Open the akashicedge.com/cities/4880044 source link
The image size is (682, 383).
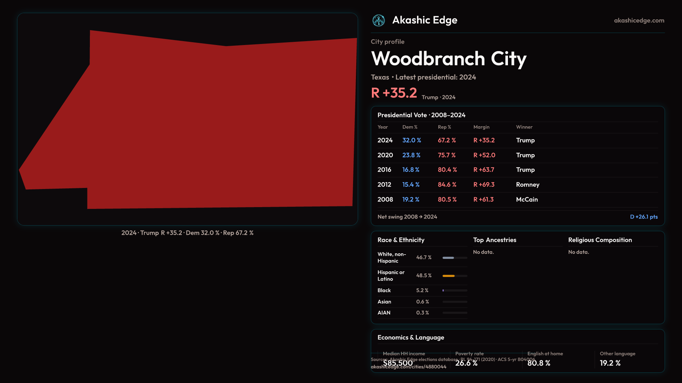[x=408, y=367]
